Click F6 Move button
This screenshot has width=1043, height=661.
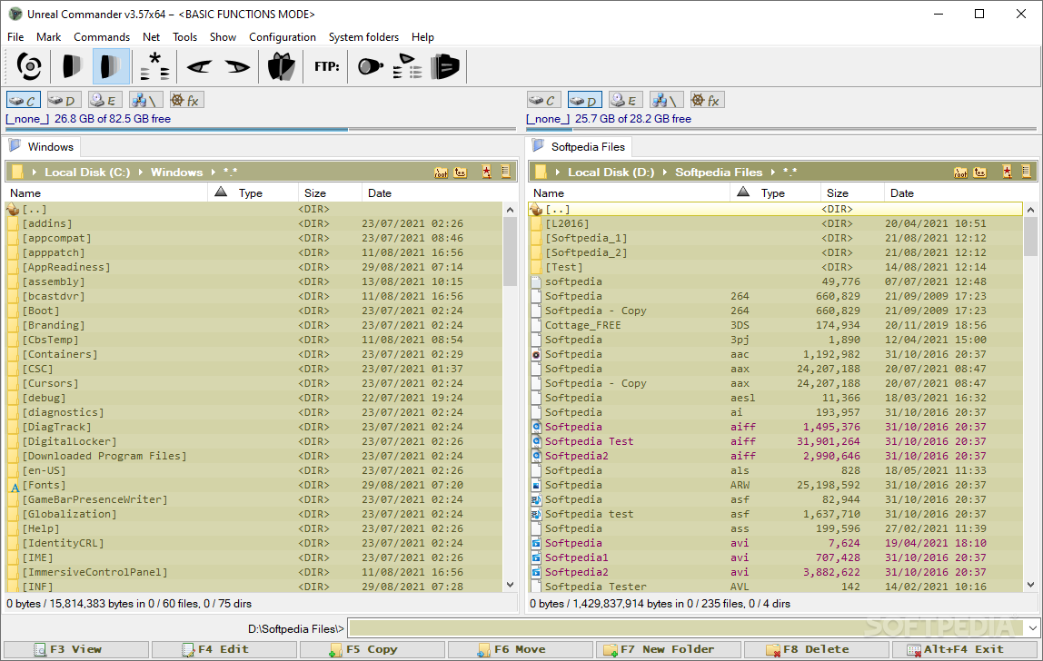pos(521,650)
